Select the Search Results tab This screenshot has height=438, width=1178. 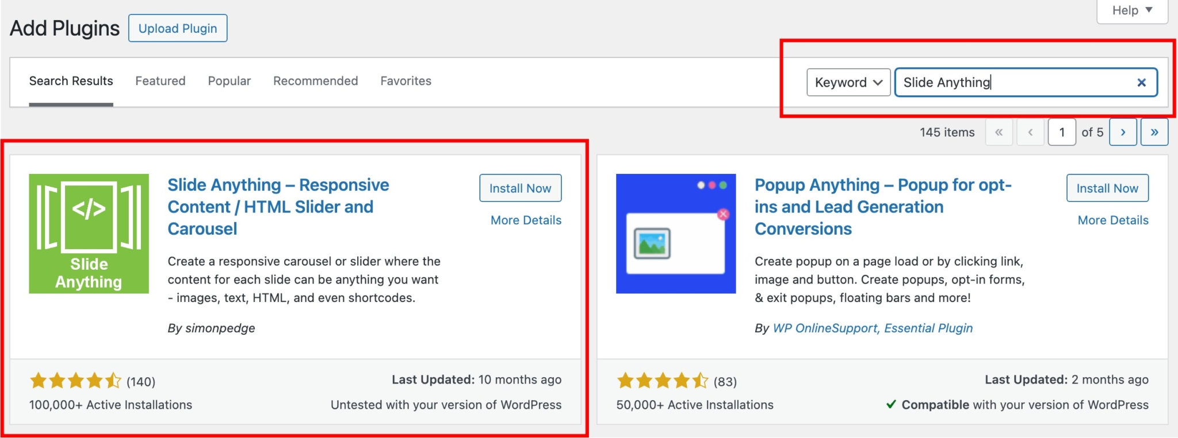(x=71, y=81)
